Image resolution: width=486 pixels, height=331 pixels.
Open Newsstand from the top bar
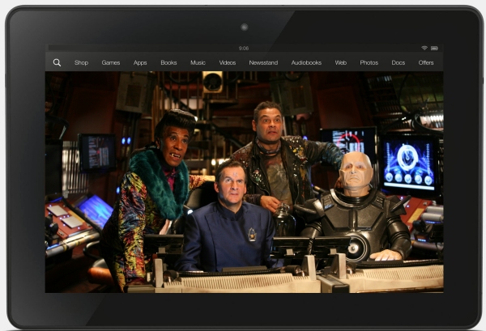pyautogui.click(x=263, y=62)
